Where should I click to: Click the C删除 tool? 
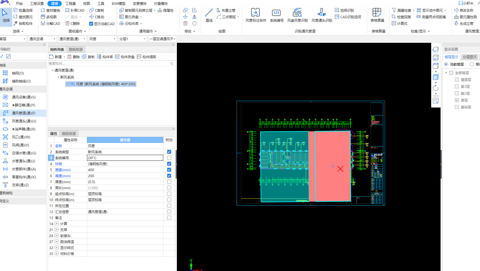(73, 23)
